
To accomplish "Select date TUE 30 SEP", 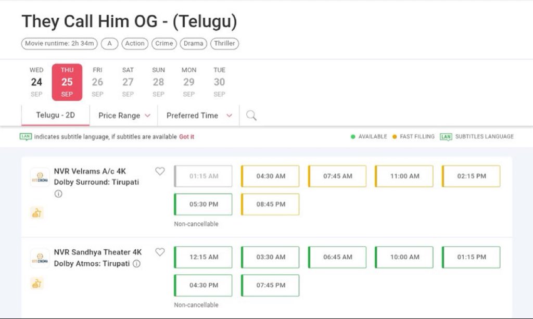I will pyautogui.click(x=219, y=82).
